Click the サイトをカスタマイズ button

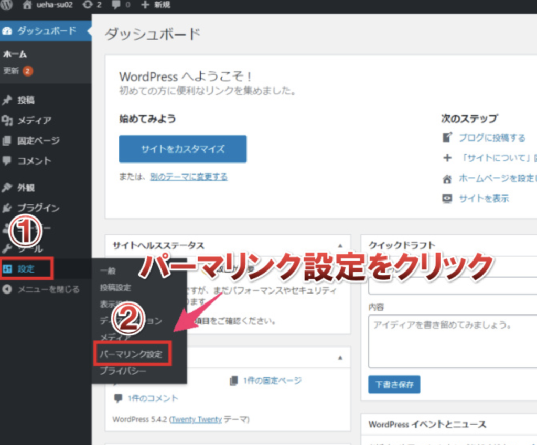click(x=183, y=149)
